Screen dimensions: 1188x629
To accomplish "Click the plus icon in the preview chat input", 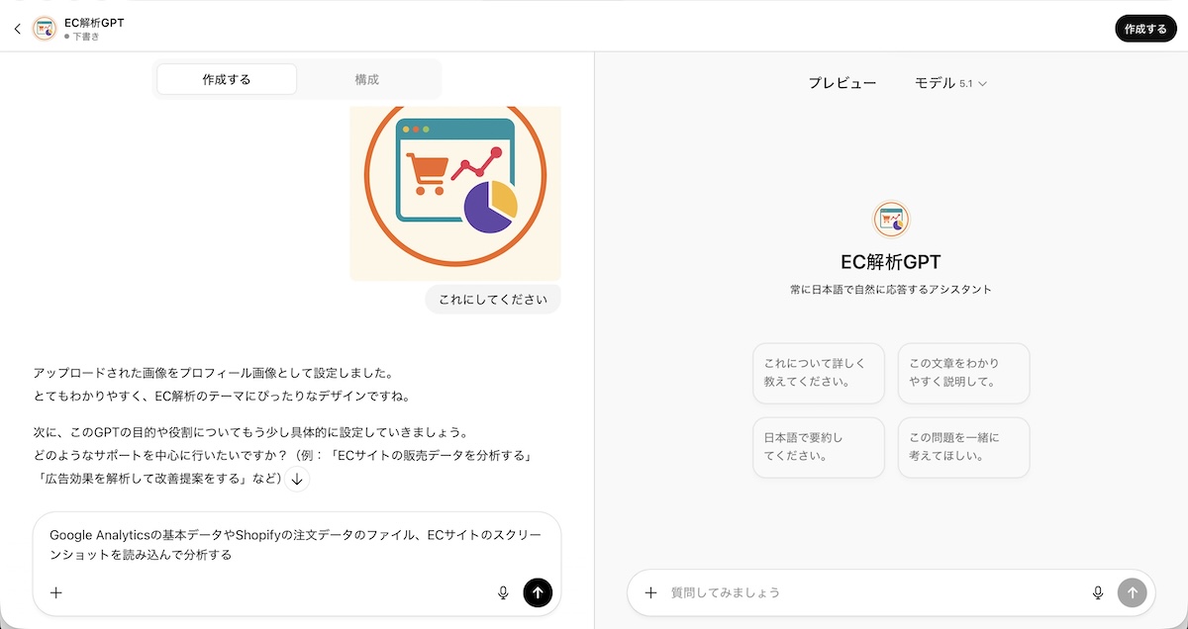I will [x=650, y=592].
